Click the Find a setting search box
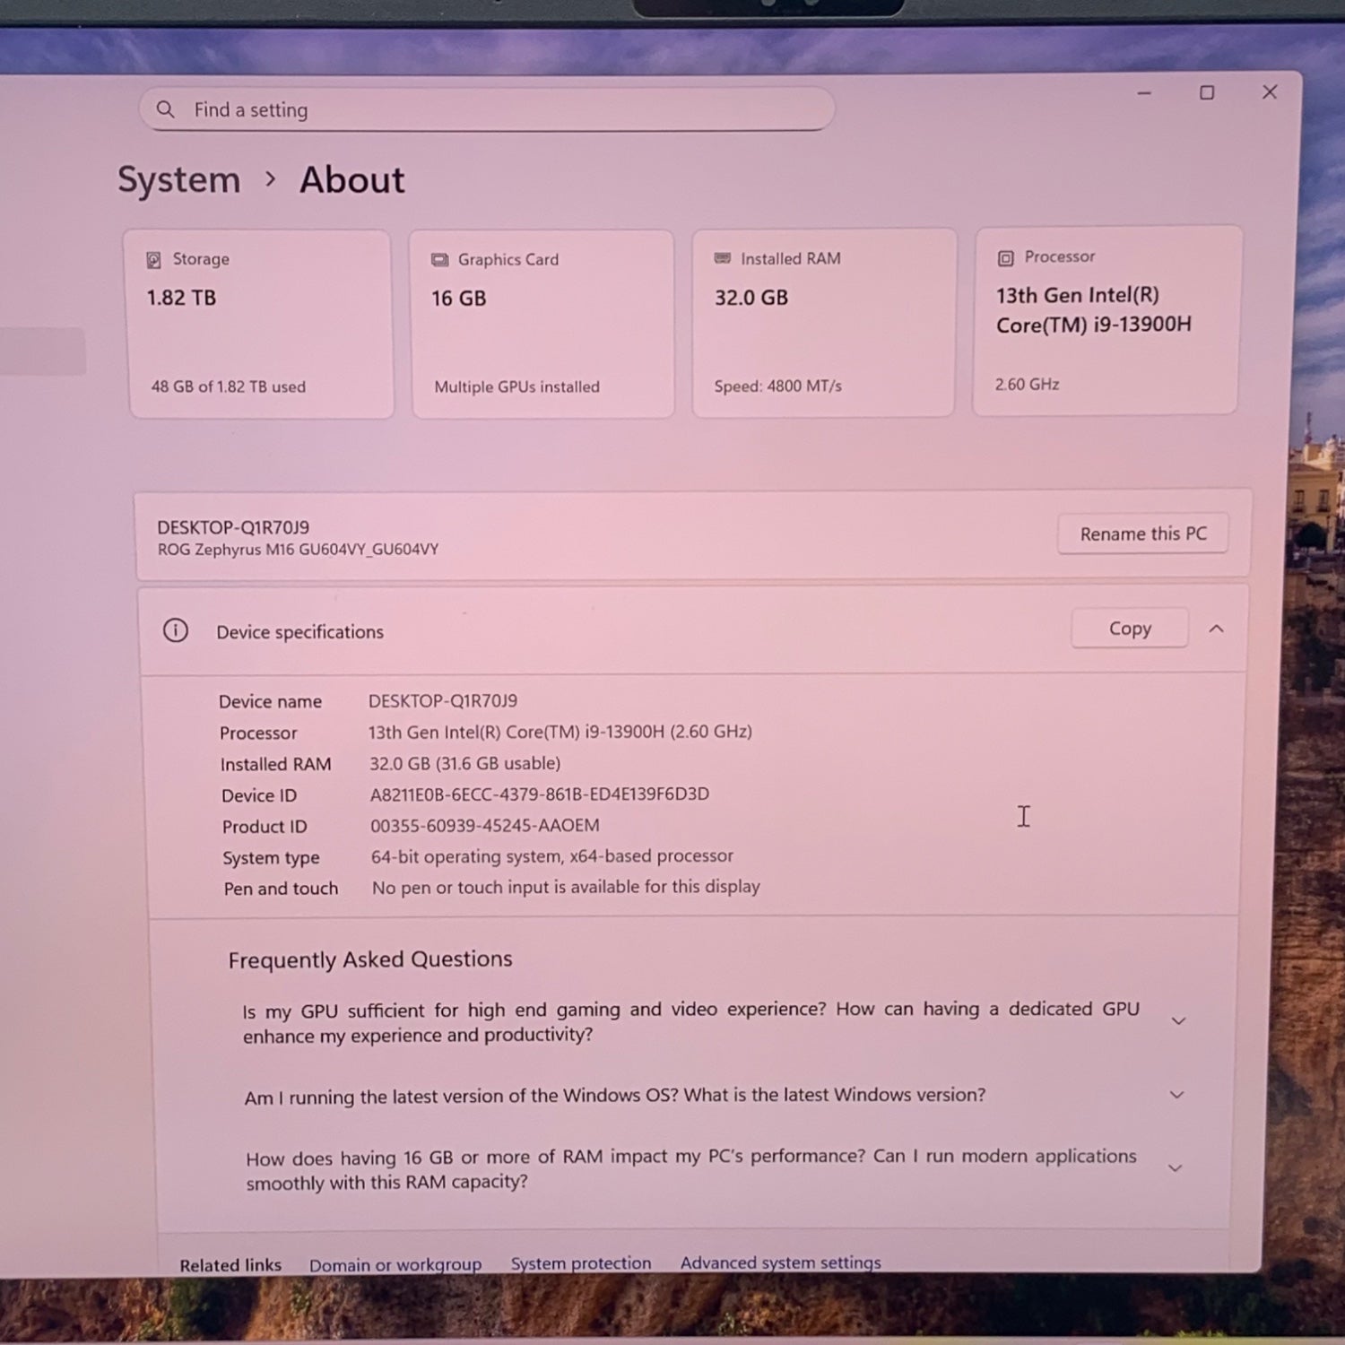This screenshot has height=1345, width=1345. pos(502,109)
